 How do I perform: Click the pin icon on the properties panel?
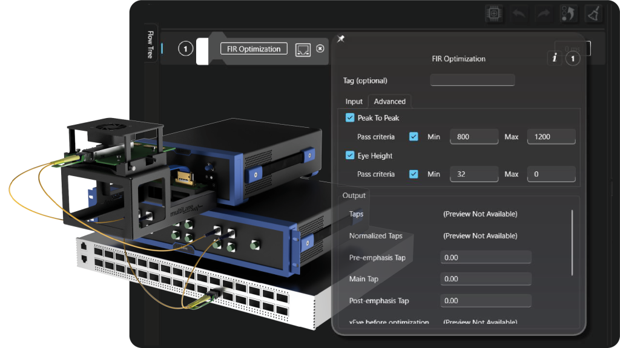point(340,39)
